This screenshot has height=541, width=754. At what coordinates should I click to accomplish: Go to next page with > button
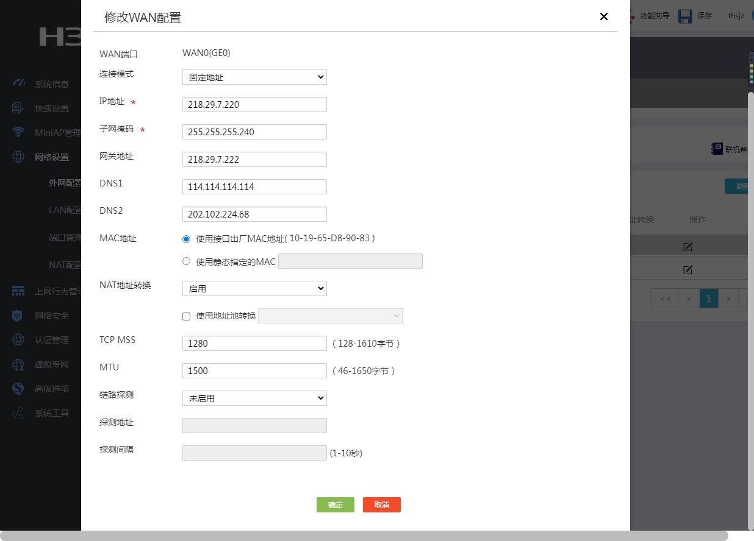pyautogui.click(x=728, y=299)
